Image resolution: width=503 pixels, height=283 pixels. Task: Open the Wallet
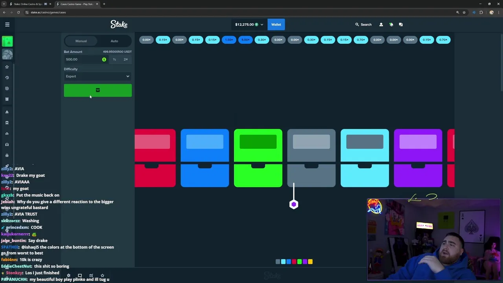pos(276,24)
